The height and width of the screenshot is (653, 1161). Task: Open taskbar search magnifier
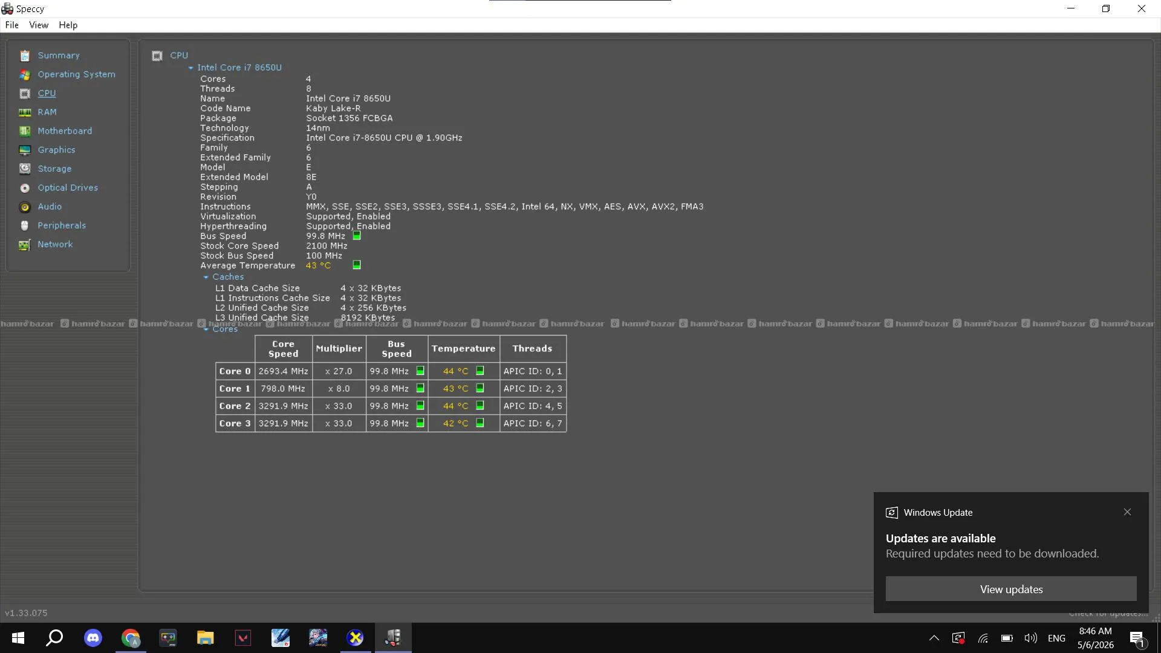(55, 638)
